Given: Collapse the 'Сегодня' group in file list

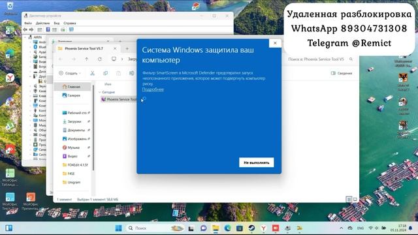Looking at the screenshot, I should coord(100,92).
